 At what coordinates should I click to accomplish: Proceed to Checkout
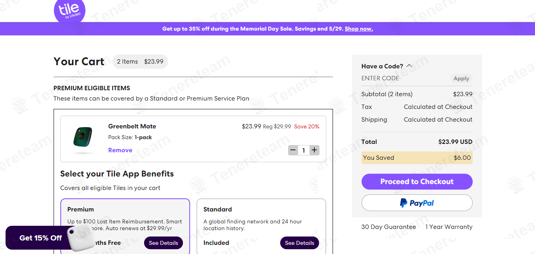pos(417,182)
